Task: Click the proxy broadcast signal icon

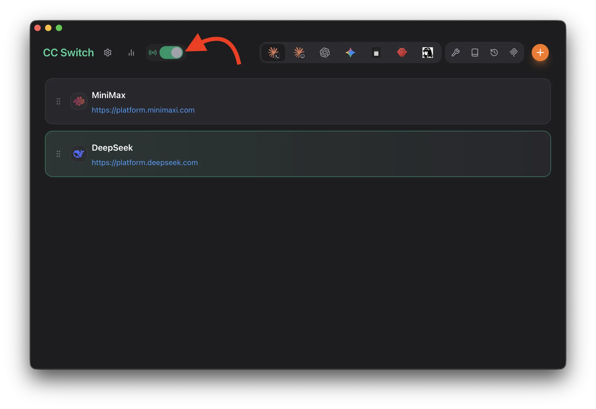Action: click(x=153, y=53)
